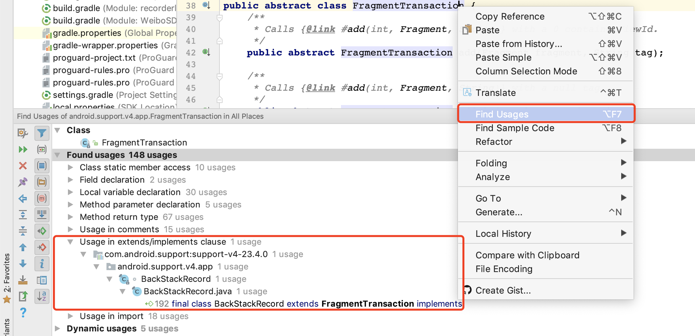Viewport: 695px width, 336px height.
Task: Toggle the sort alphabetically a-z icon
Action: tap(42, 296)
